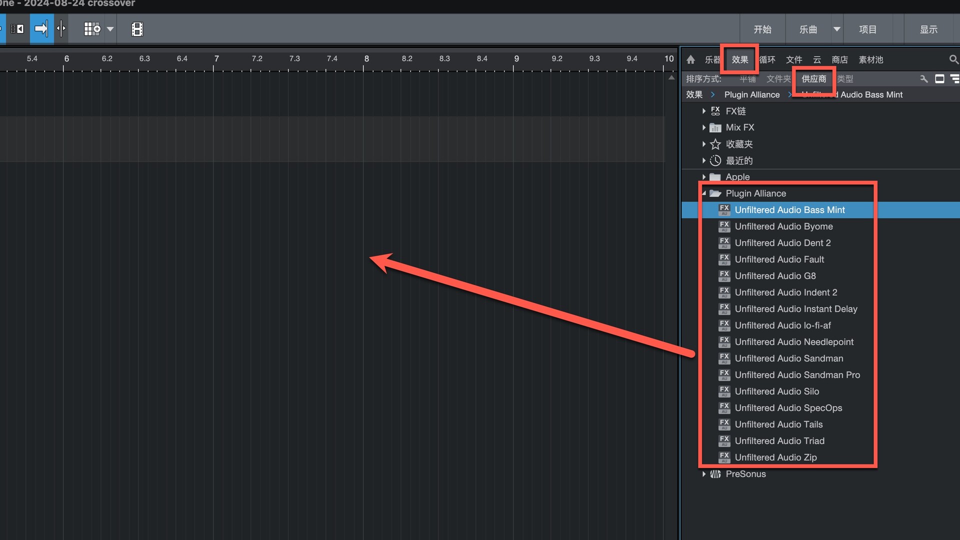Expand the Apple folder
960x540 pixels.
click(x=703, y=177)
